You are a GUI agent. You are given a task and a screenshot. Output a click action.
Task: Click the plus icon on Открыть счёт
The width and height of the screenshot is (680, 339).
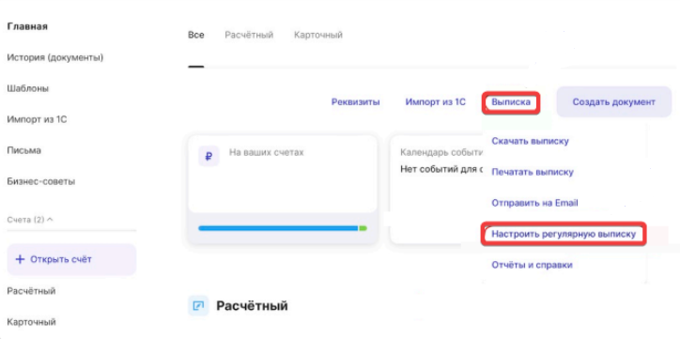pos(20,259)
